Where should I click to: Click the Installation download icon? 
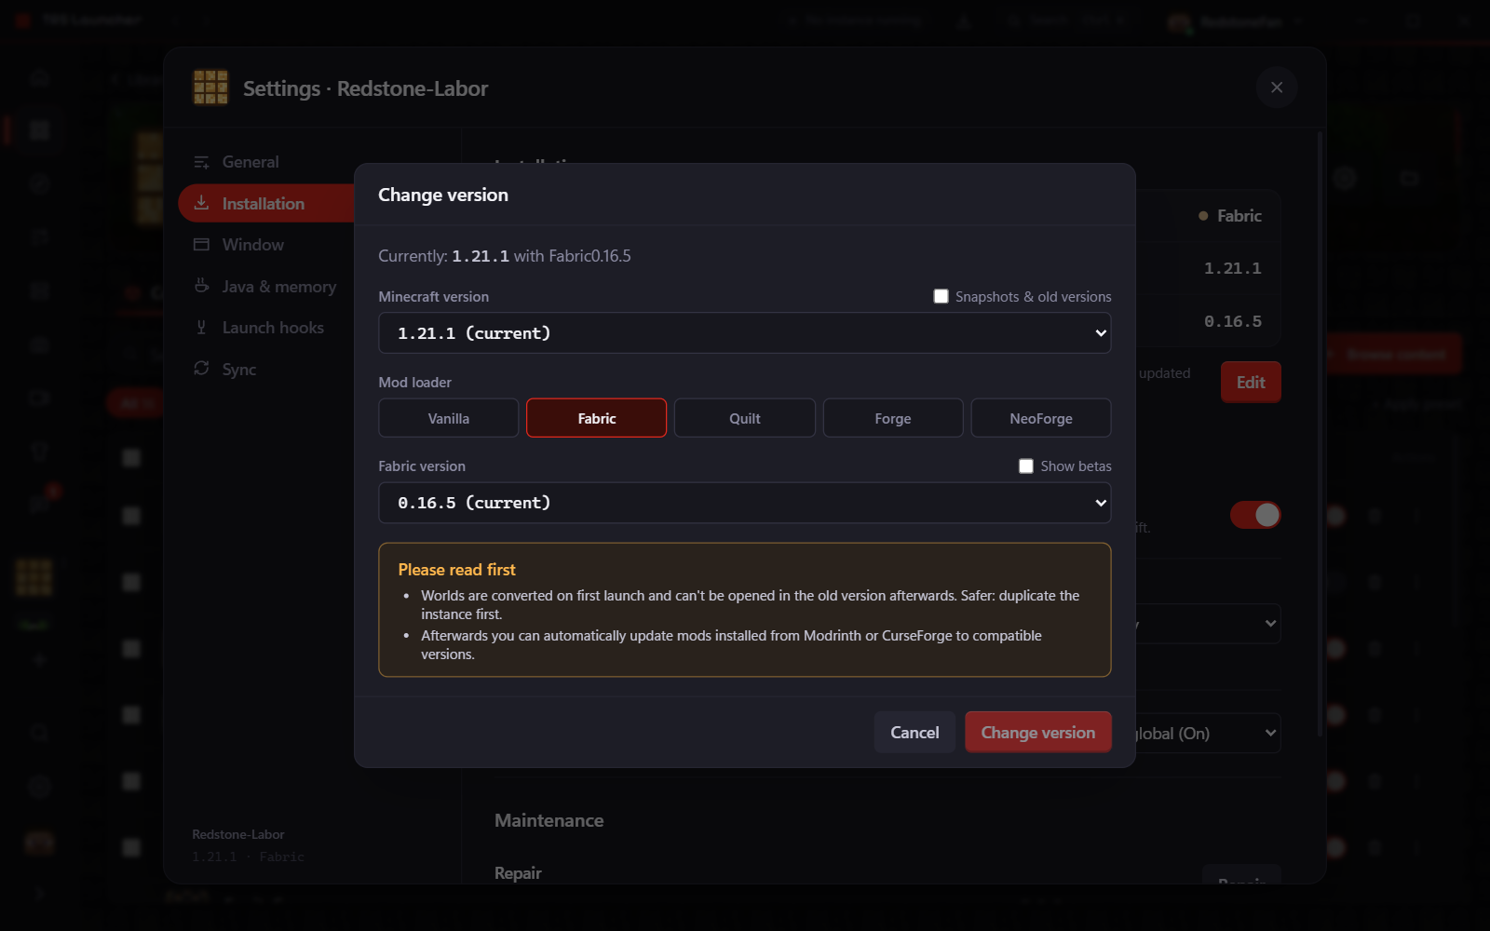pyautogui.click(x=201, y=202)
